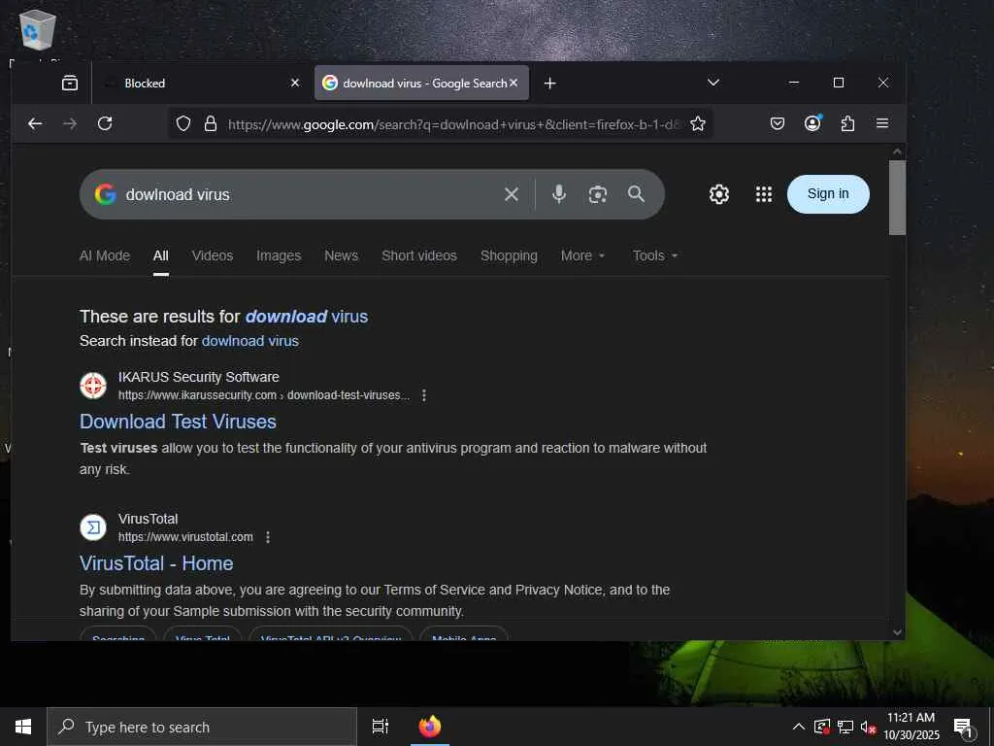This screenshot has height=746, width=994.
Task: Open the notification center icon
Action: [x=964, y=728]
